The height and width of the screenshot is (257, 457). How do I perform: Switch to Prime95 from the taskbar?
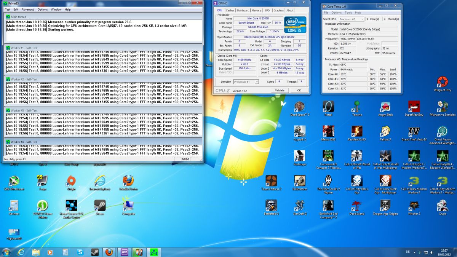coord(153,252)
